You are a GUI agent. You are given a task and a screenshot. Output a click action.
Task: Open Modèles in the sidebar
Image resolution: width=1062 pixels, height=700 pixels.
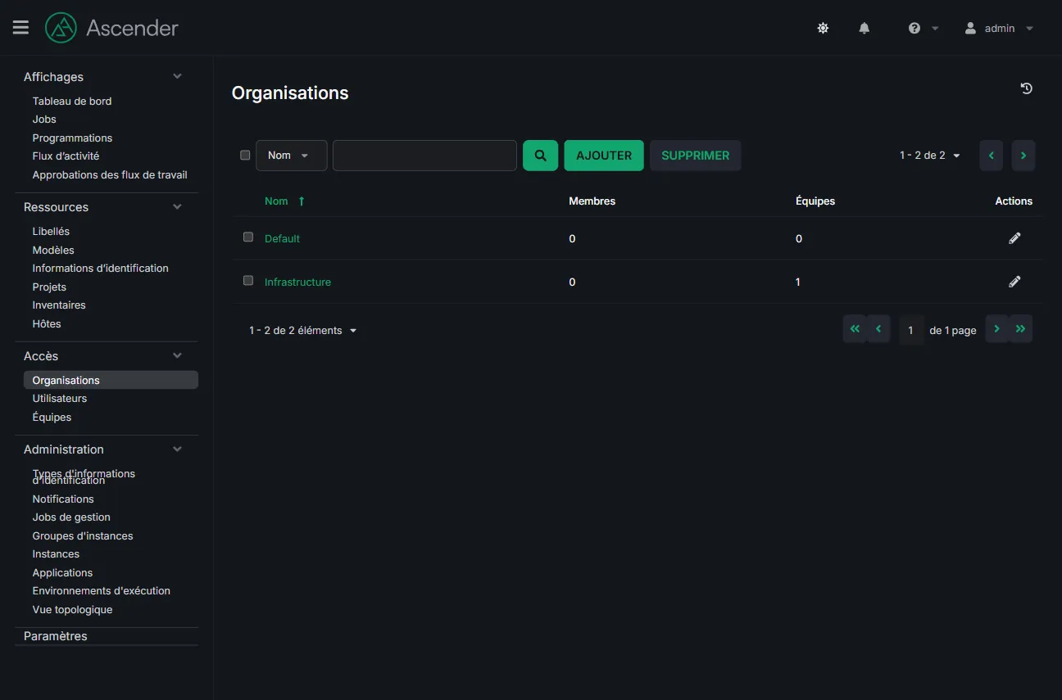point(53,251)
